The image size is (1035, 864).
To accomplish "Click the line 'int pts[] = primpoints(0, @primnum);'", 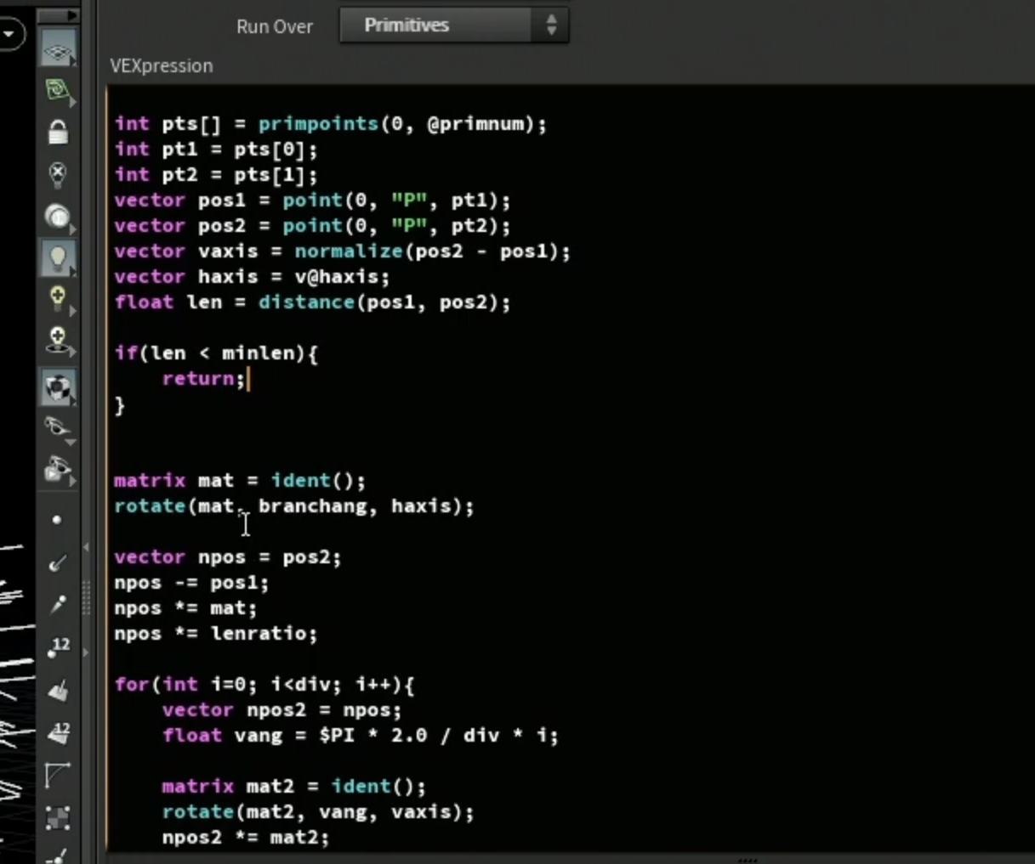I will click(331, 124).
